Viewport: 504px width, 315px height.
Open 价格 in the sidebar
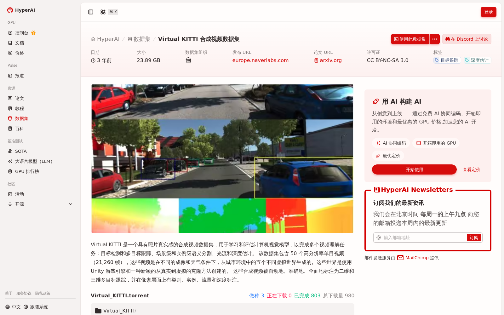pos(40,53)
